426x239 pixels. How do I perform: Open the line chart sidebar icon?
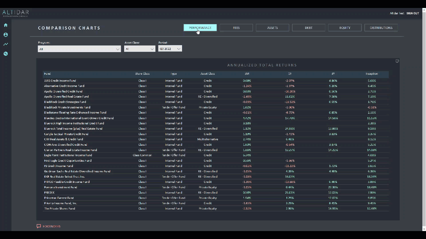point(6,44)
